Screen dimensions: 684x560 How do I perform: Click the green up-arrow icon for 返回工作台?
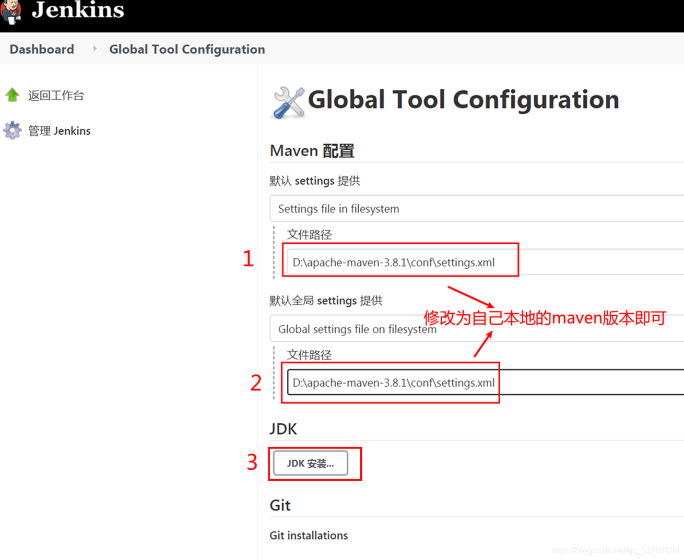pos(12,95)
